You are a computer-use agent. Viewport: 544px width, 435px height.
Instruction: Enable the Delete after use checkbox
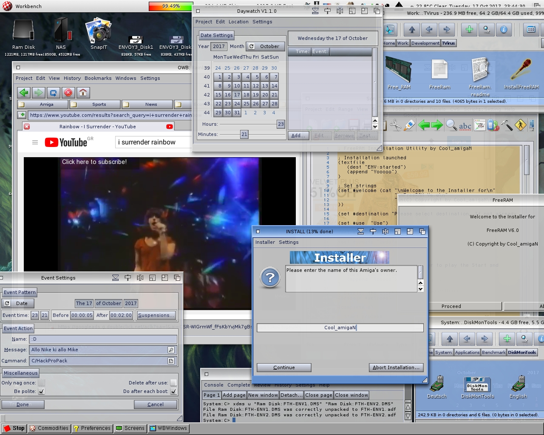173,383
